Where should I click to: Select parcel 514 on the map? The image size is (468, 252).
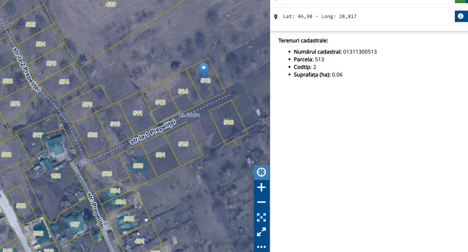click(x=183, y=92)
